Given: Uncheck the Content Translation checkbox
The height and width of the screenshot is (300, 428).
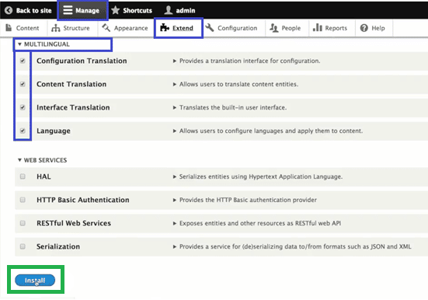Looking at the screenshot, I should [x=23, y=84].
